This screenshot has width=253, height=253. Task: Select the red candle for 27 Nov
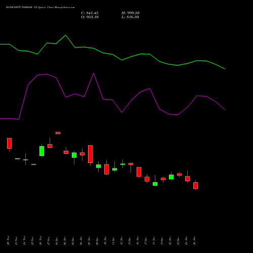click(x=50, y=146)
